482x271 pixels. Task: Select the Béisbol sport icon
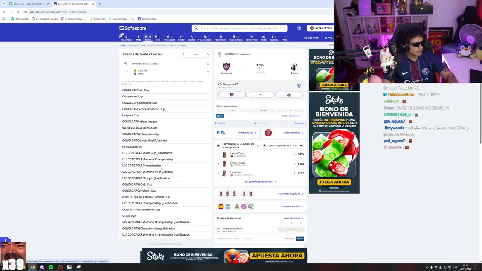181,38
